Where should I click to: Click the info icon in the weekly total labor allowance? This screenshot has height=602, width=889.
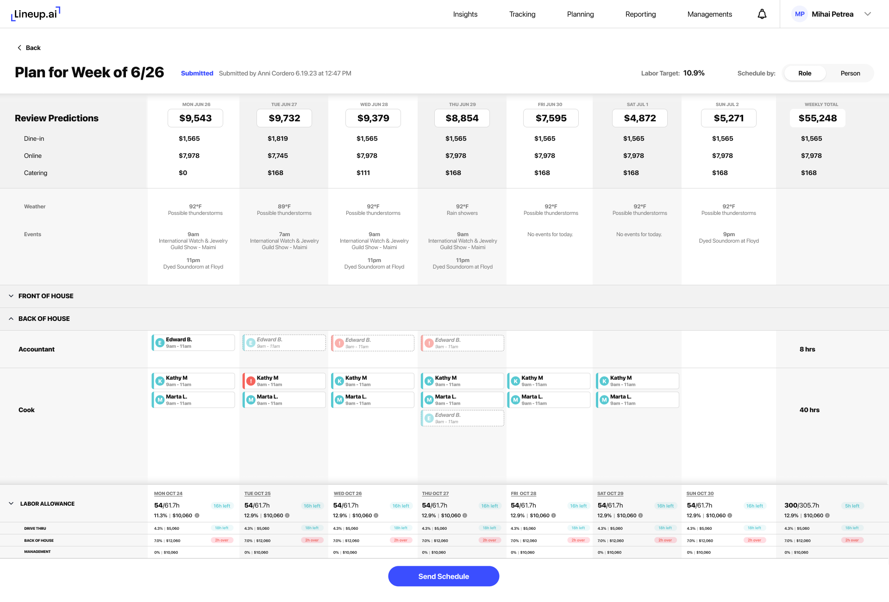(827, 515)
